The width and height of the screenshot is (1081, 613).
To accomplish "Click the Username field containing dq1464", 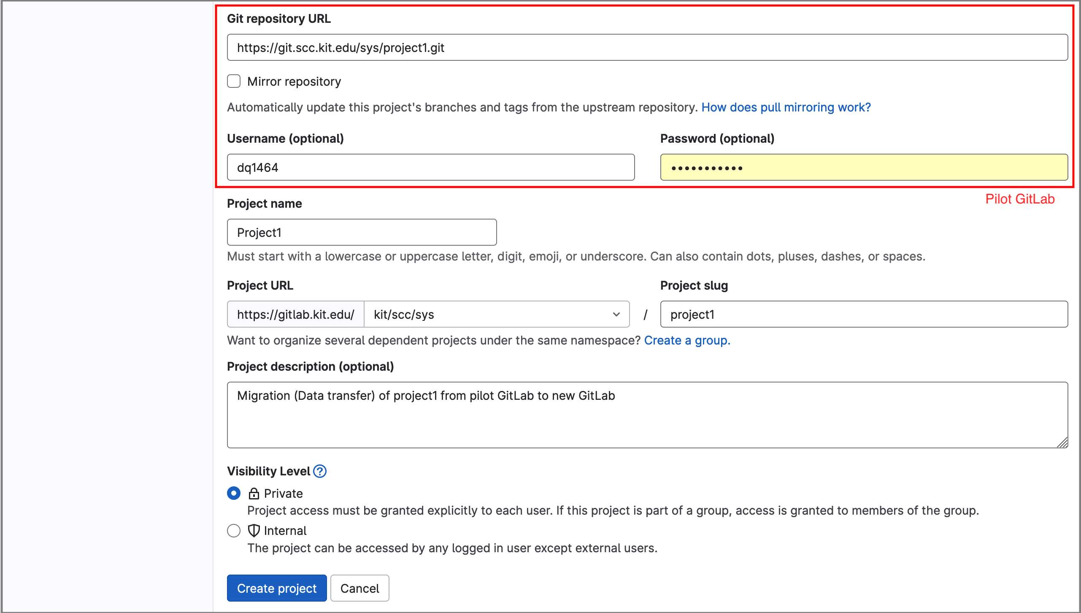I will pos(431,167).
